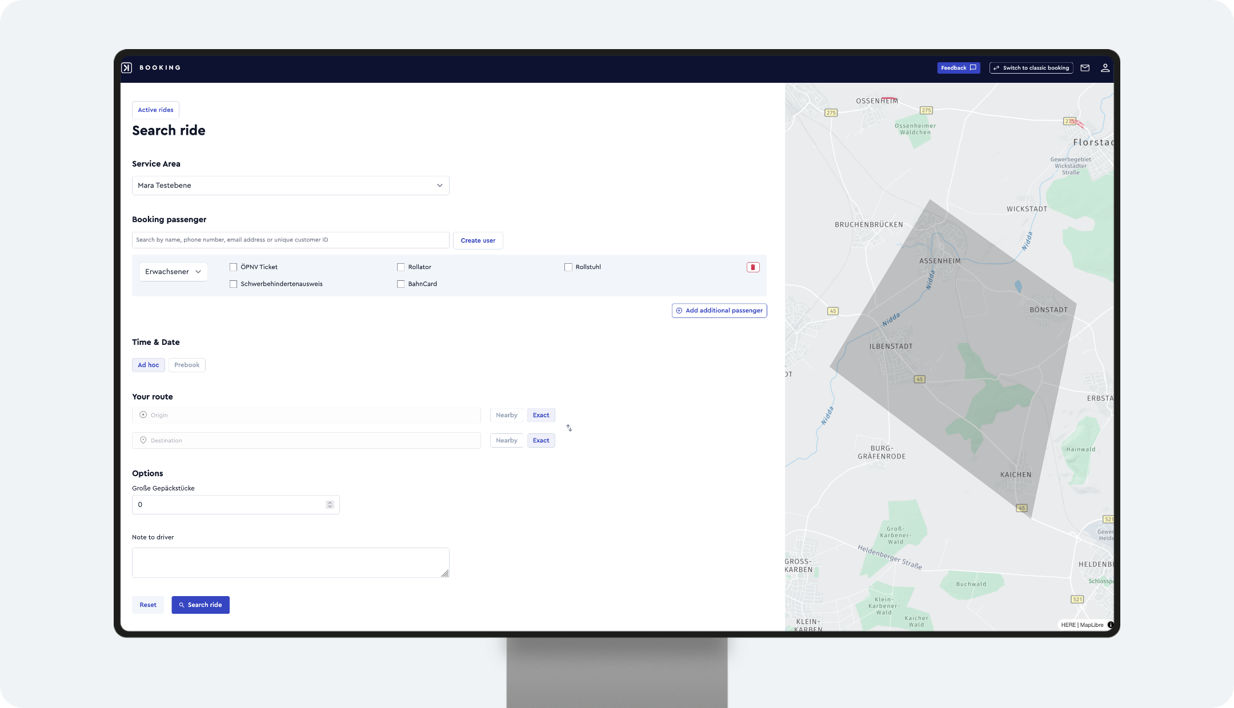
Task: Click Switch to classic booking
Action: [x=1031, y=68]
